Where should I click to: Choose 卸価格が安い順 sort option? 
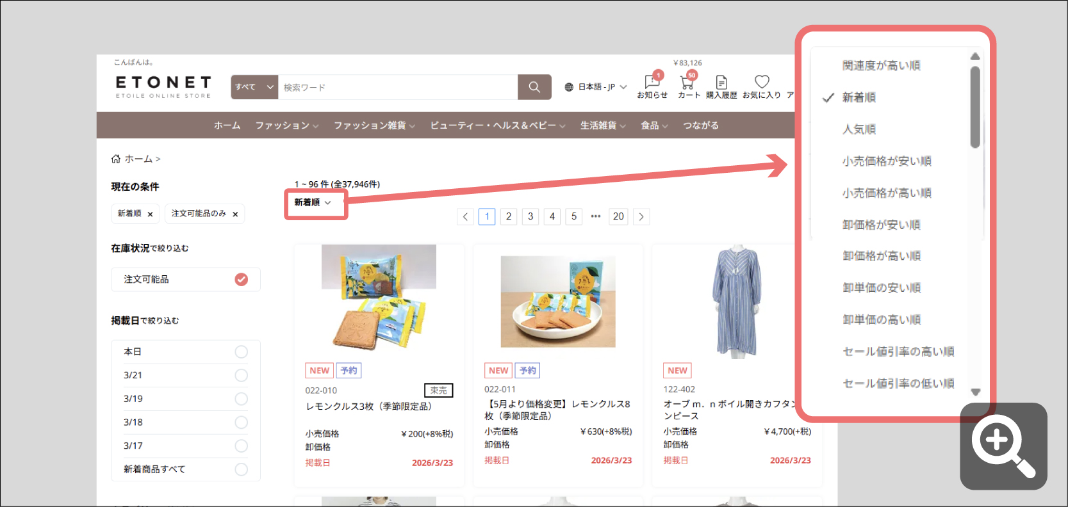pyautogui.click(x=882, y=225)
